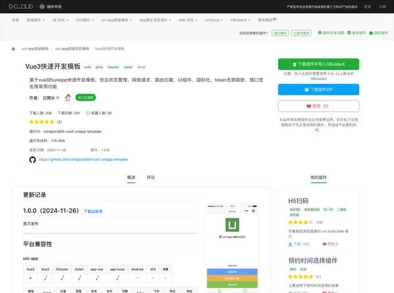Image resolution: width=394 pixels, height=293 pixels.
Task: Click the 我的插件 link text
Action: [381, 33]
